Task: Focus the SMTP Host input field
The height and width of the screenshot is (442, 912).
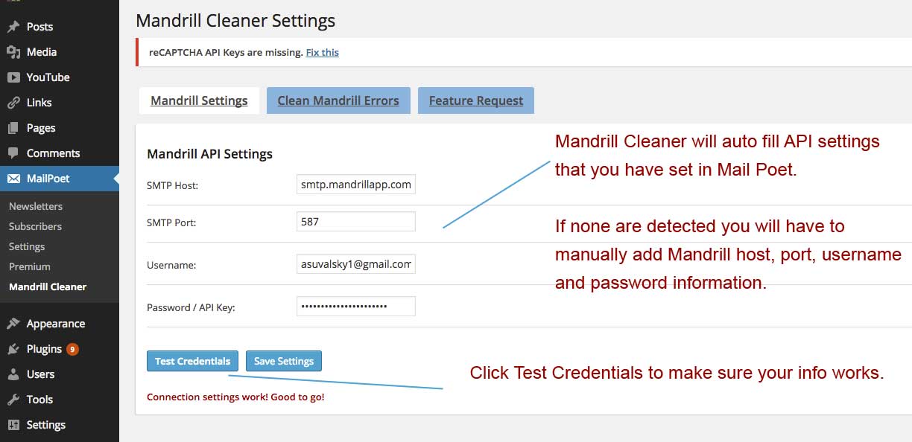Action: 355,184
